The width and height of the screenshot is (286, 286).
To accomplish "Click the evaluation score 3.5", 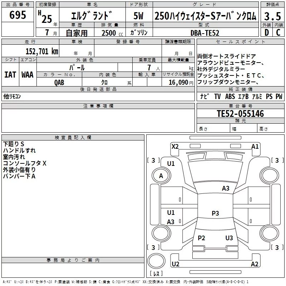I will click(272, 16).
